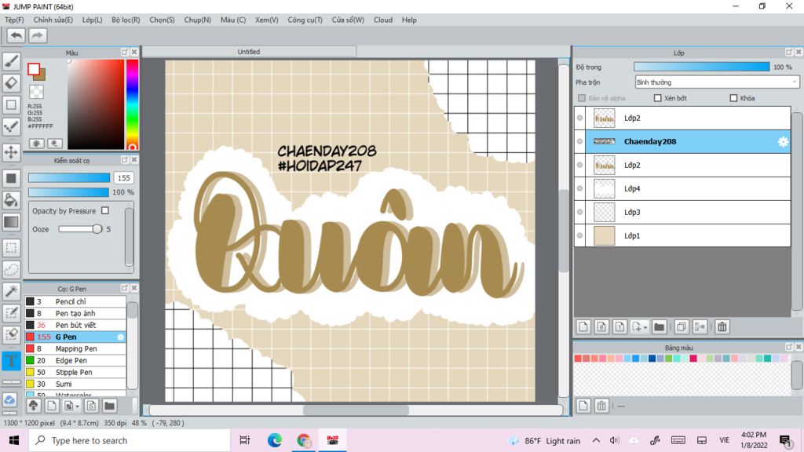Toggle the Khóa lock checkbox
Image resolution: width=804 pixels, height=452 pixels.
tap(733, 98)
